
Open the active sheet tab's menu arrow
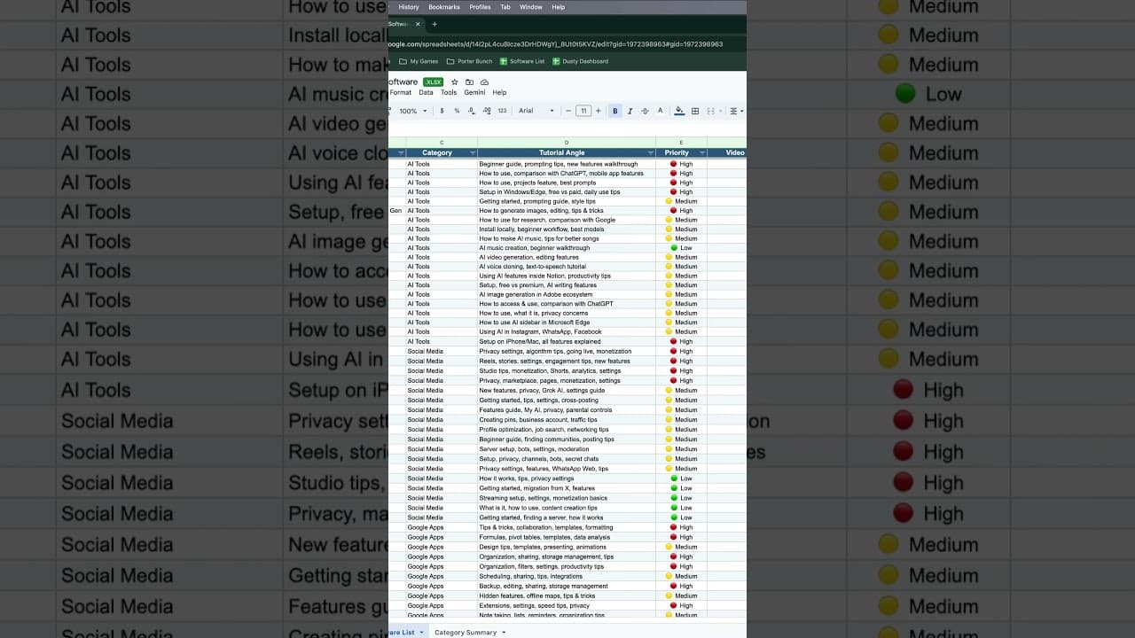tap(421, 633)
